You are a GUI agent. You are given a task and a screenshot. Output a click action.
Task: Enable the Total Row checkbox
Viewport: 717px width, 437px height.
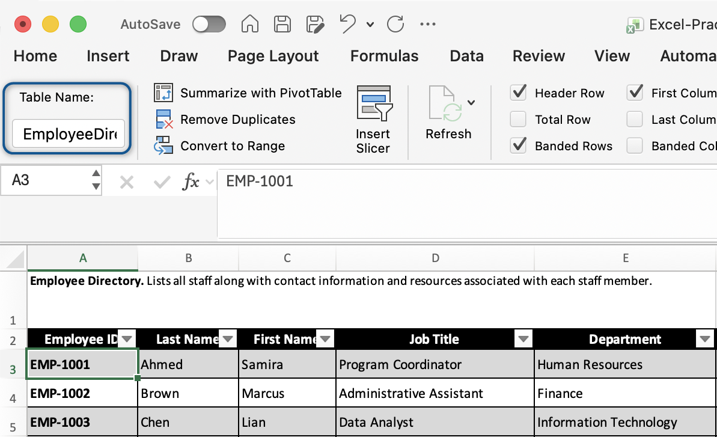pyautogui.click(x=518, y=119)
